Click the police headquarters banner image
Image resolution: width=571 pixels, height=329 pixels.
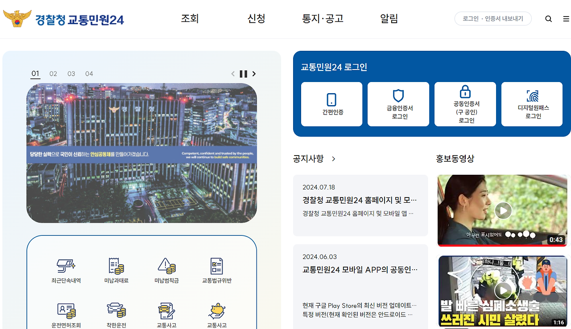pos(142,153)
